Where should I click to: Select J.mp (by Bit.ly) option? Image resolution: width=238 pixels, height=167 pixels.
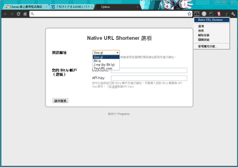pyautogui.click(x=106, y=65)
